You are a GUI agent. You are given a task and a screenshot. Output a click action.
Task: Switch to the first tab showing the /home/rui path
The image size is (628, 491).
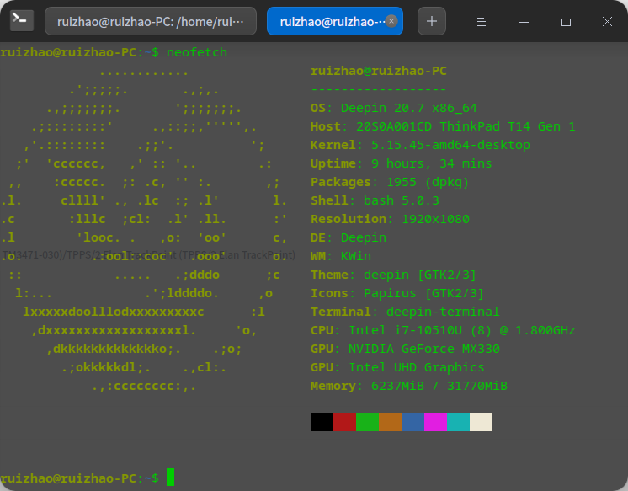[151, 21]
